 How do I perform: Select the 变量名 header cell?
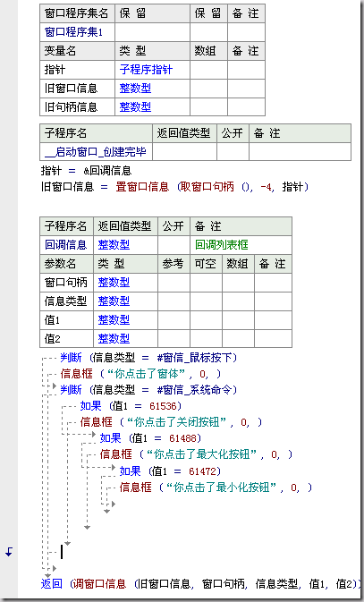coord(77,51)
